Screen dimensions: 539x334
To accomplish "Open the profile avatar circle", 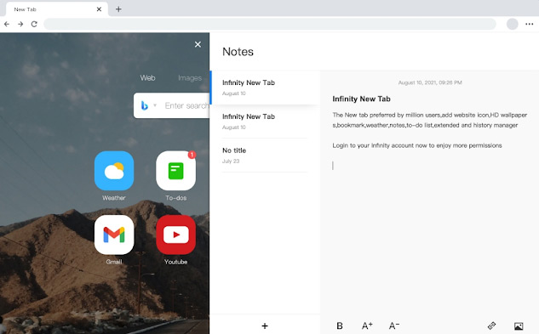I will point(513,24).
